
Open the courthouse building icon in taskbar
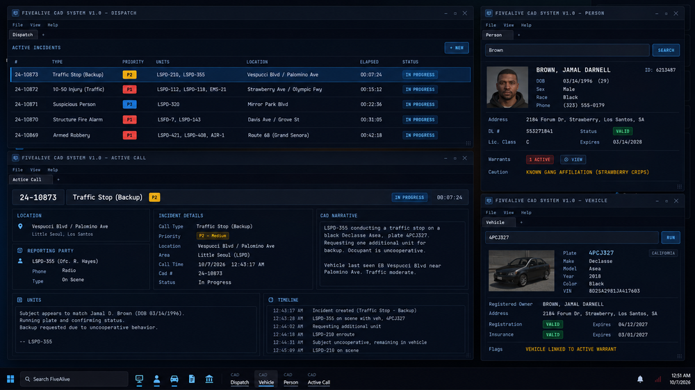[209, 379]
